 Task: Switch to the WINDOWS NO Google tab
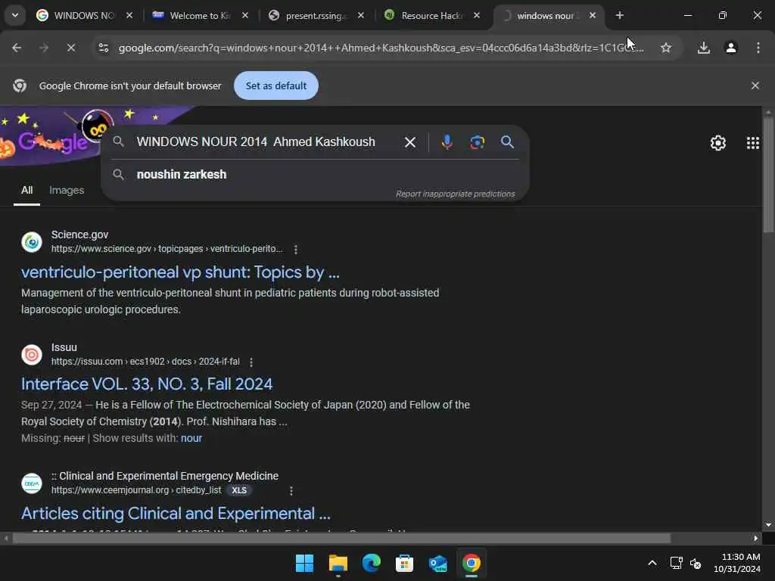pyautogui.click(x=83, y=15)
